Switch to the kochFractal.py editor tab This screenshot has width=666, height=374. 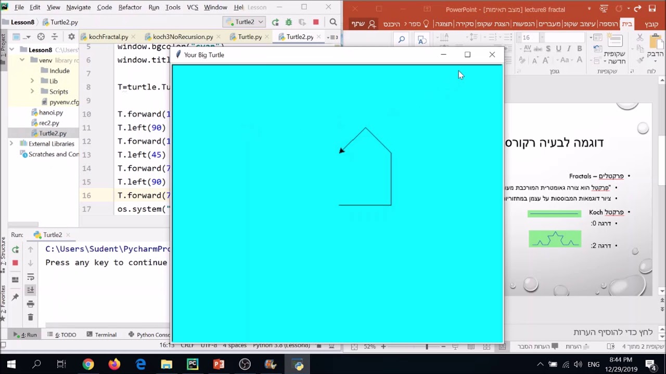pyautogui.click(x=108, y=37)
